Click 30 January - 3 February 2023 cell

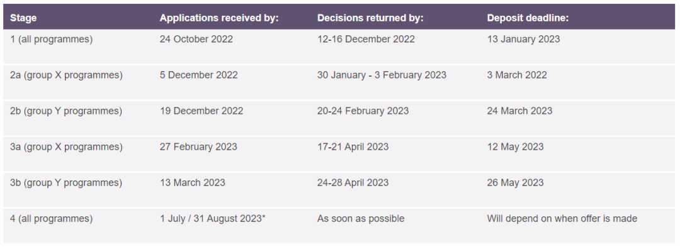tap(382, 75)
